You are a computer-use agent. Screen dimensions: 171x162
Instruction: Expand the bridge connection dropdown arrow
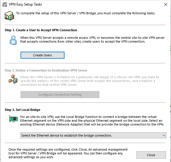pyautogui.click(x=164, y=135)
